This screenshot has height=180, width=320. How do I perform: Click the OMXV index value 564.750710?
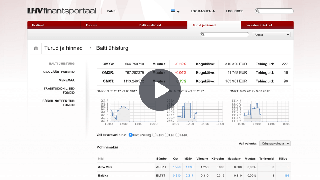pos(134,64)
